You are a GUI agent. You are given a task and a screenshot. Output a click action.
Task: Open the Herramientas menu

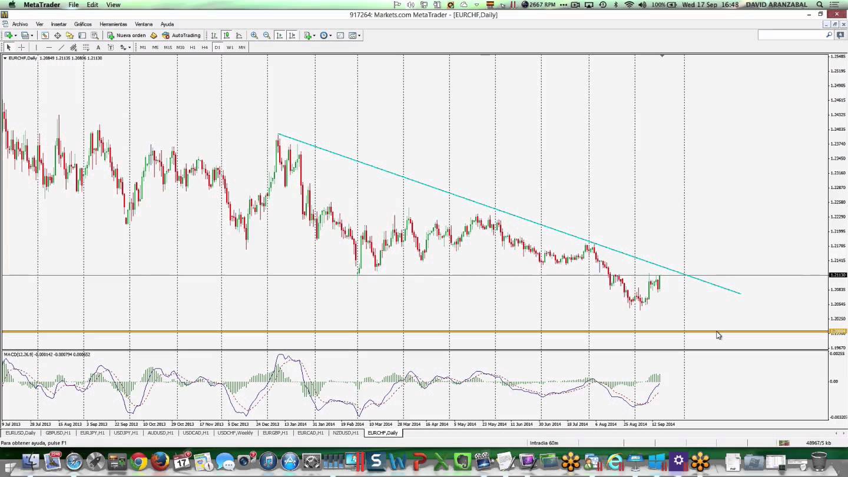click(113, 24)
